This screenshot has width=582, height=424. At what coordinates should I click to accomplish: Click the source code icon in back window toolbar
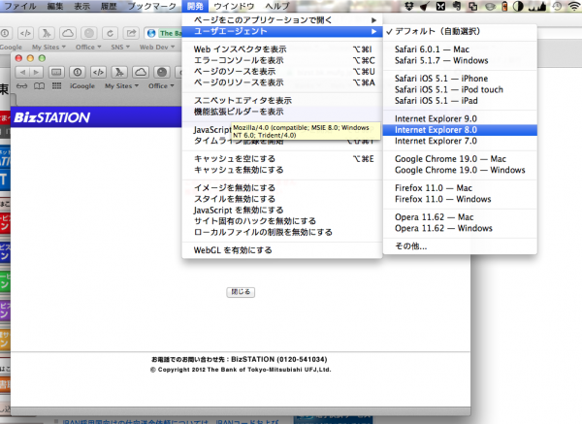(25, 33)
